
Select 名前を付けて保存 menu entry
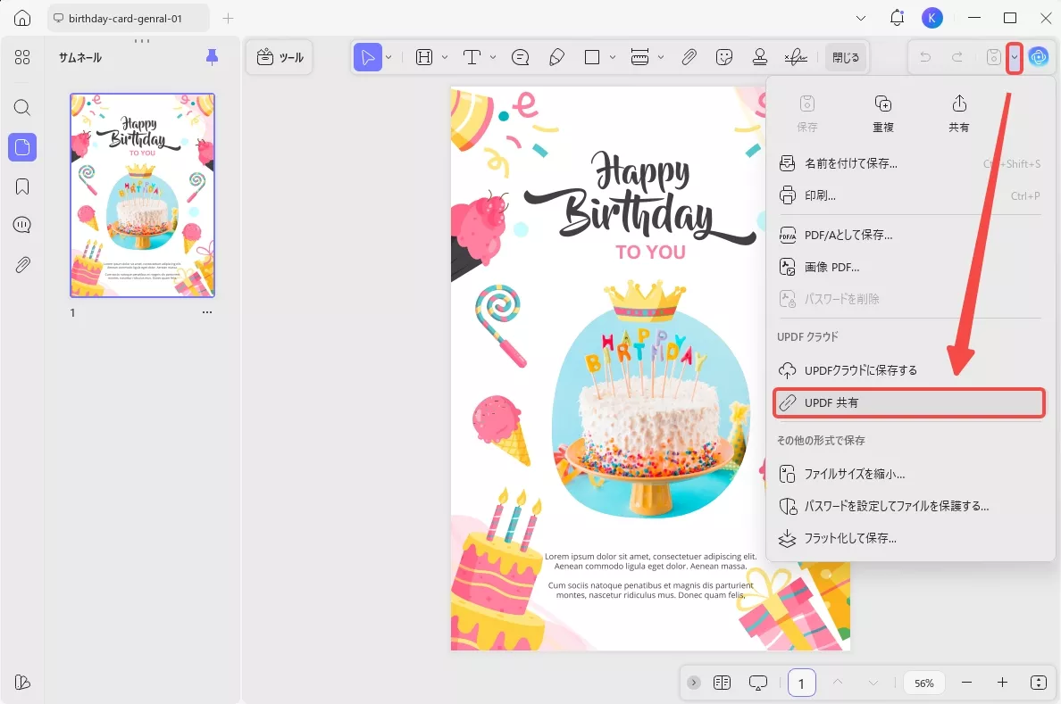[850, 163]
